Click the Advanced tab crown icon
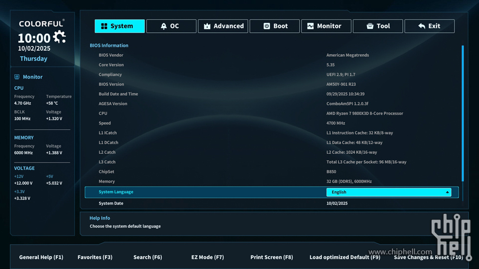The image size is (479, 269). click(x=207, y=26)
